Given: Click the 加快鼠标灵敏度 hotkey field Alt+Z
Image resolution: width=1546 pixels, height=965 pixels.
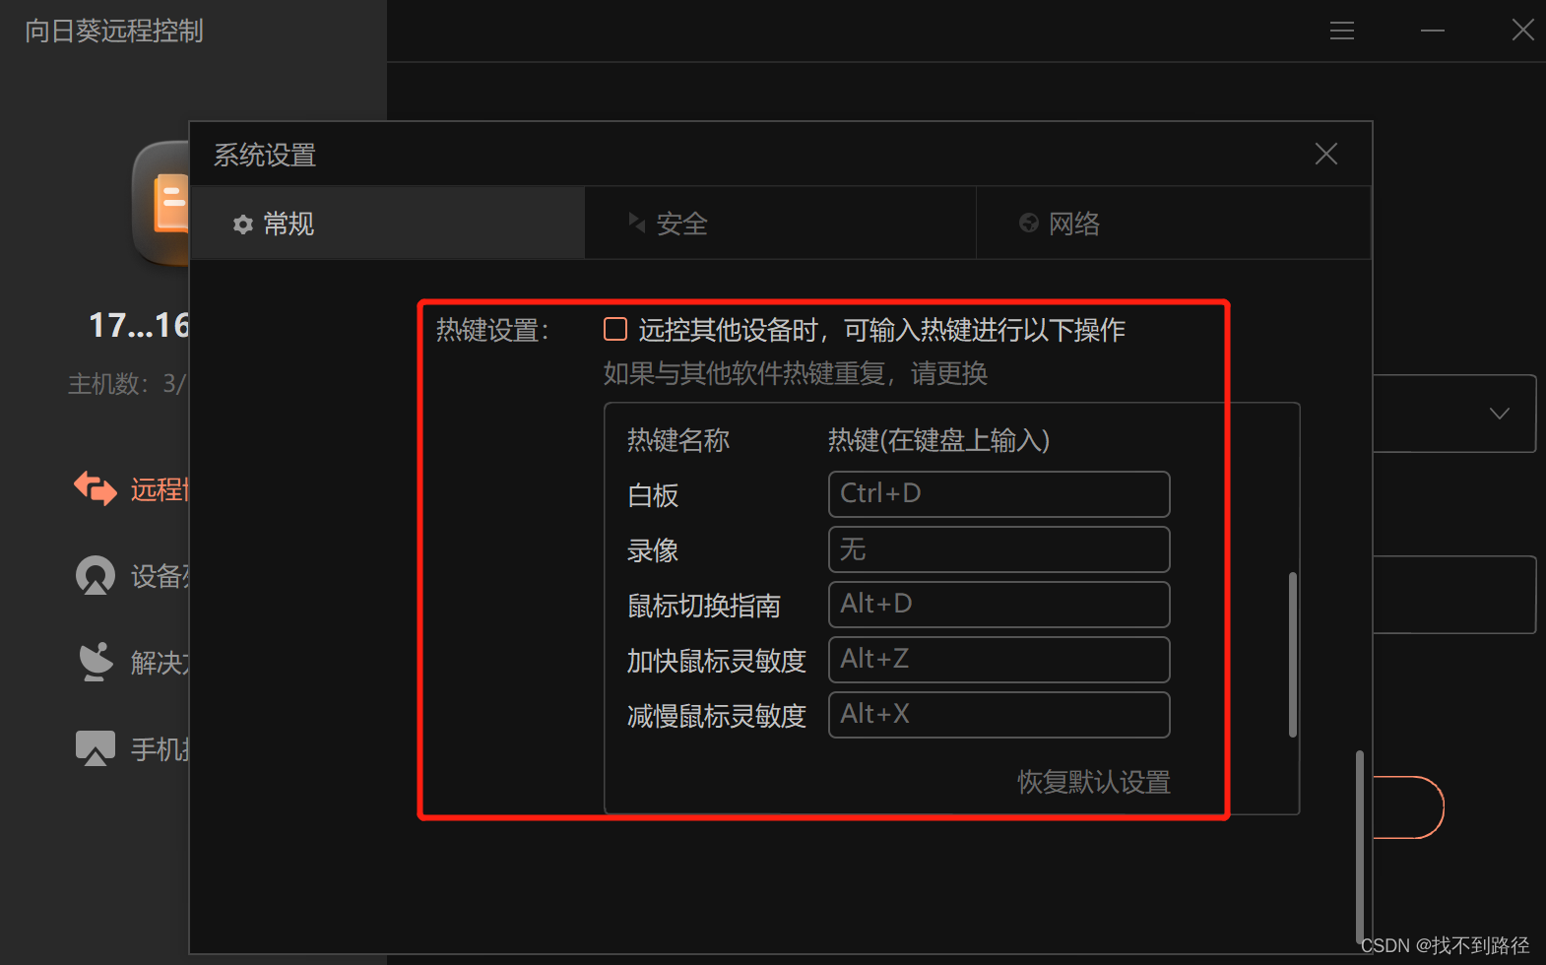Looking at the screenshot, I should point(998,660).
